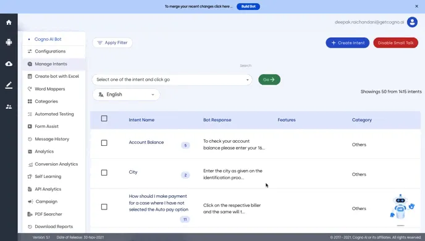425x241 pixels.
Task: Open the Account Balance intent name
Action: point(146,142)
